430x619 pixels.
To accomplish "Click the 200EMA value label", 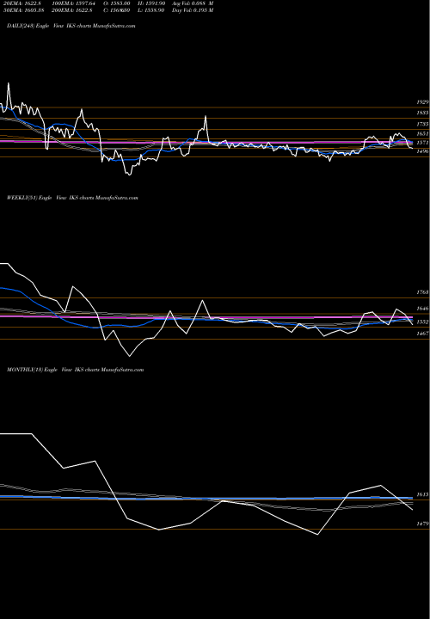I will [71, 10].
